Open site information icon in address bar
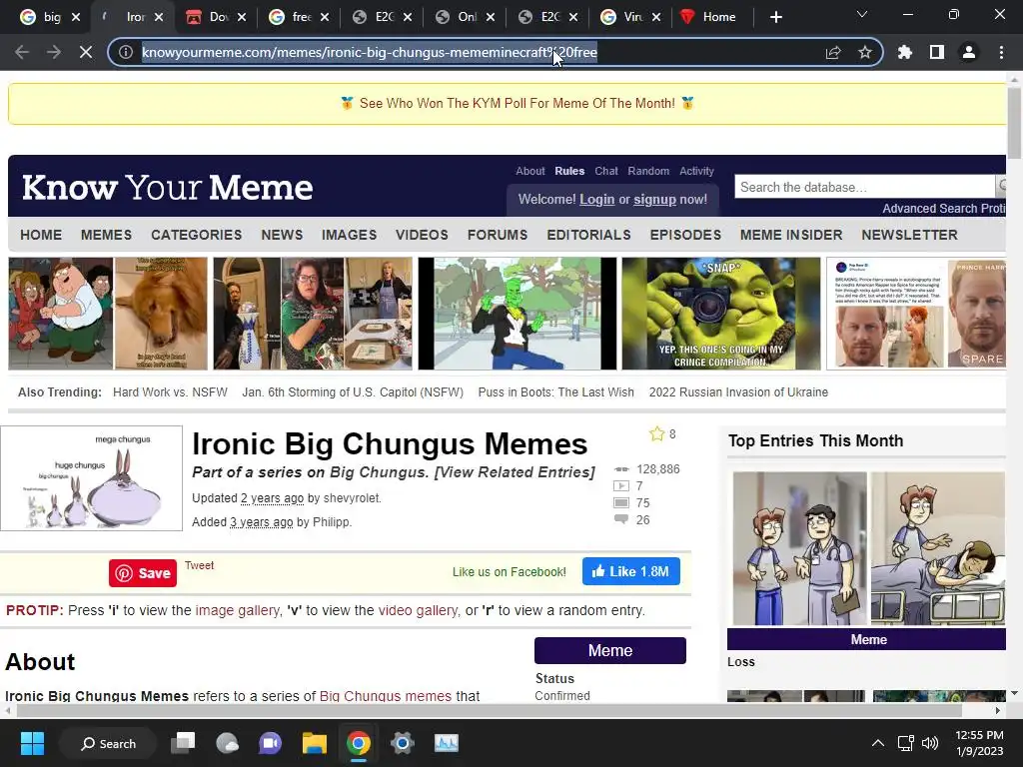The height and width of the screenshot is (767, 1023). (x=126, y=52)
